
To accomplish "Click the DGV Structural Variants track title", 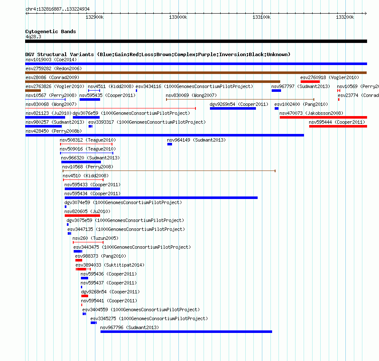I will (158, 54).
